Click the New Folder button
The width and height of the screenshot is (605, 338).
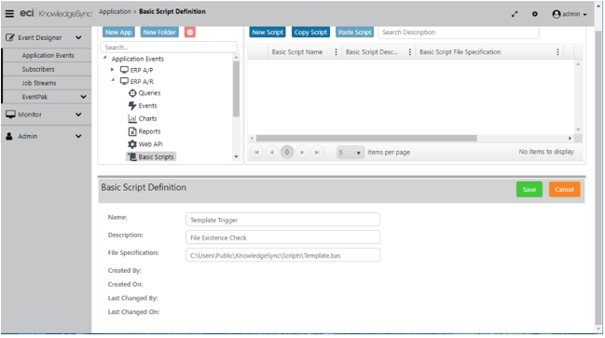coord(159,33)
